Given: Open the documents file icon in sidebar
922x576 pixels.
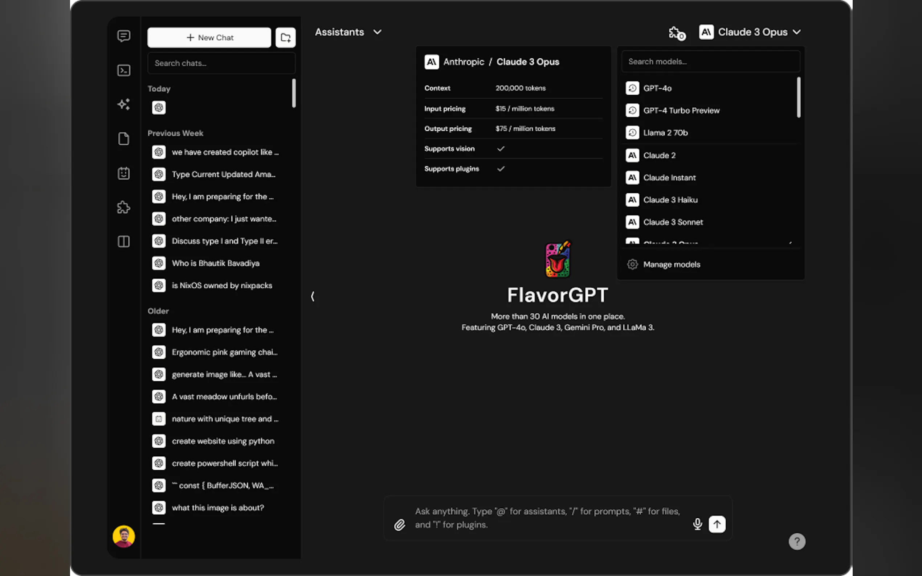Looking at the screenshot, I should [x=123, y=139].
